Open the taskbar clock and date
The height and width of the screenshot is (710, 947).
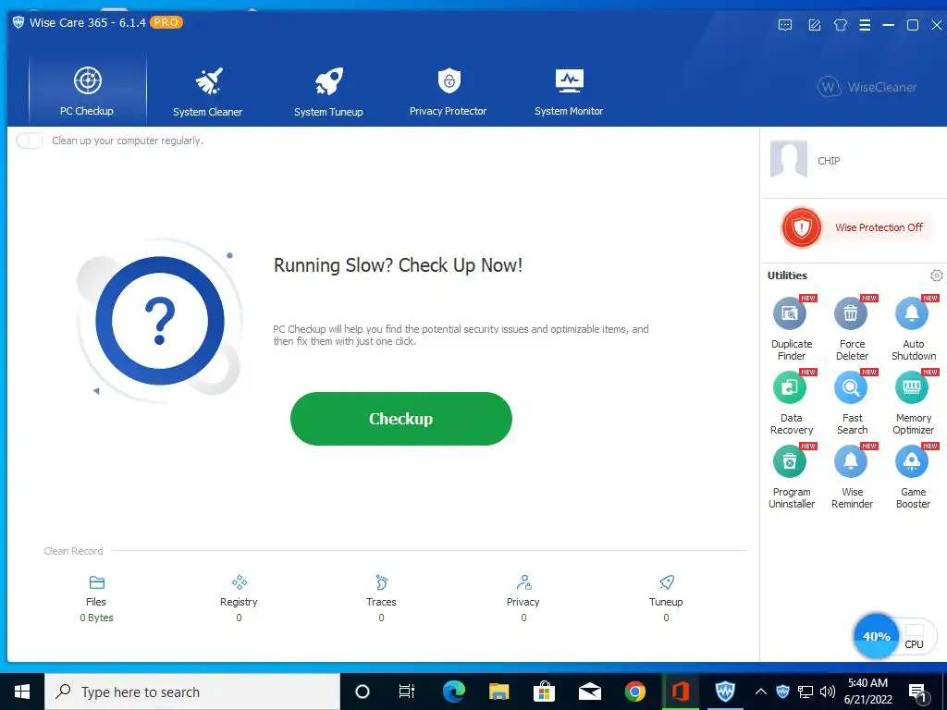click(867, 692)
